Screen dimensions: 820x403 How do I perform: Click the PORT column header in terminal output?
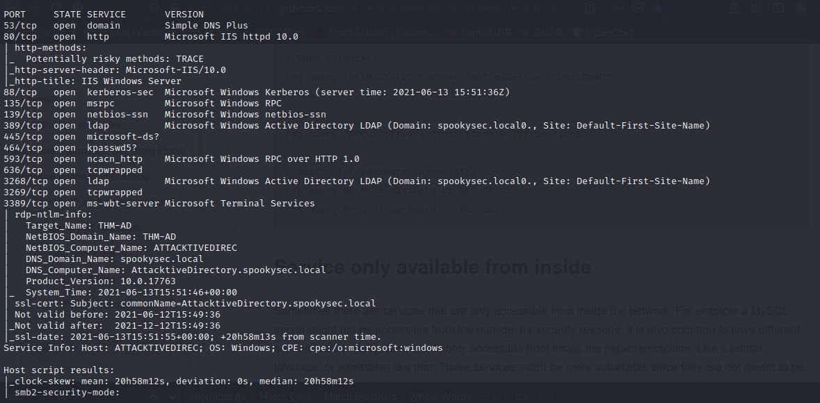pos(15,15)
